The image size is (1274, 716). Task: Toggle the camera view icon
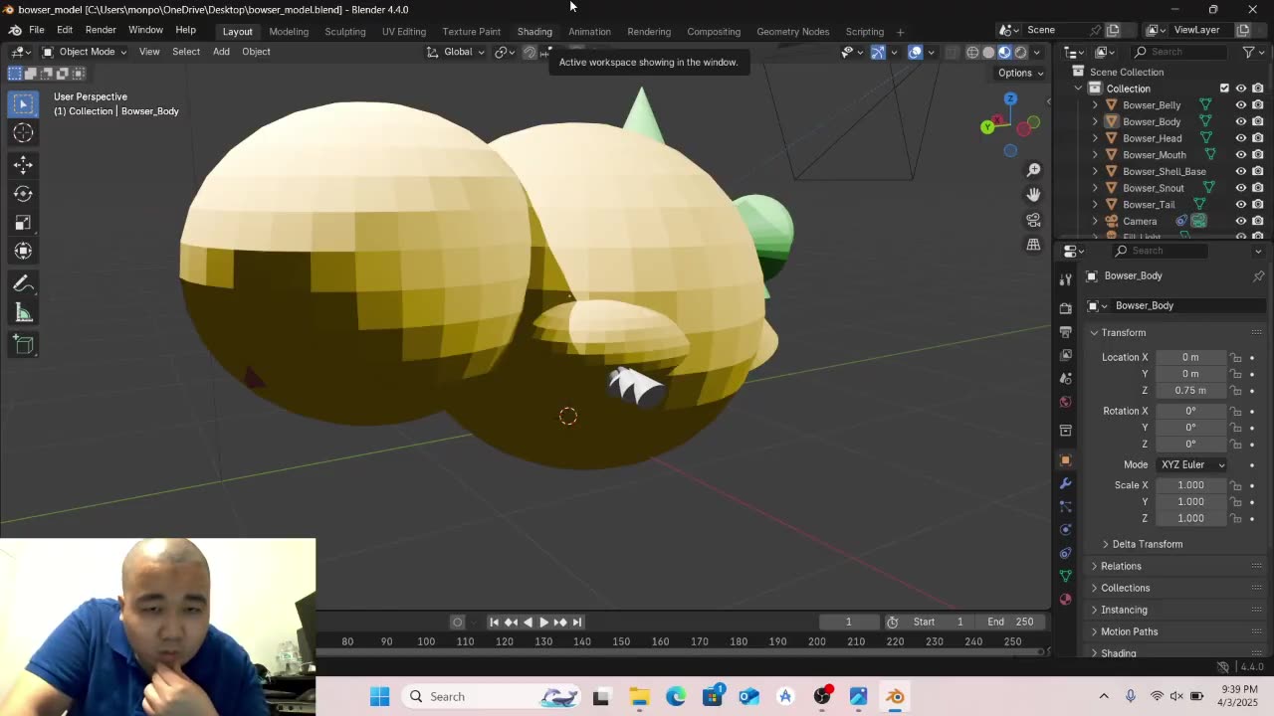coord(1033,220)
